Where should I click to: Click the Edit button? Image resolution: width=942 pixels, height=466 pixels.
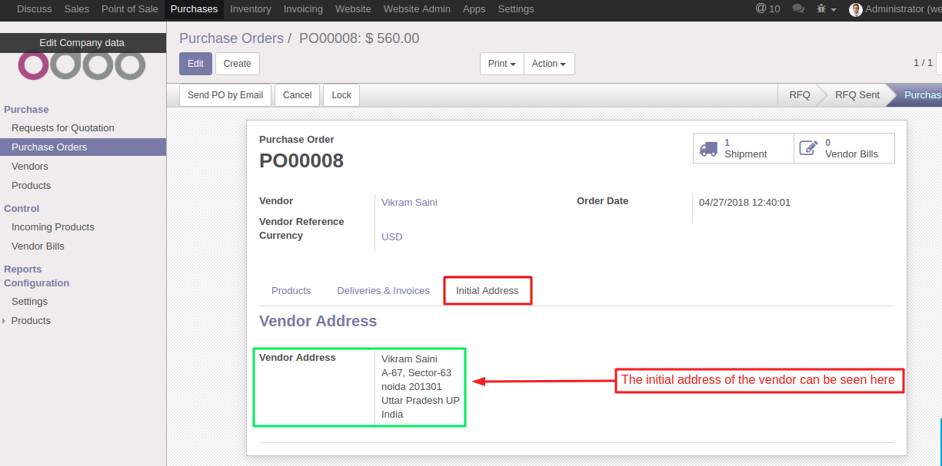[x=195, y=64]
